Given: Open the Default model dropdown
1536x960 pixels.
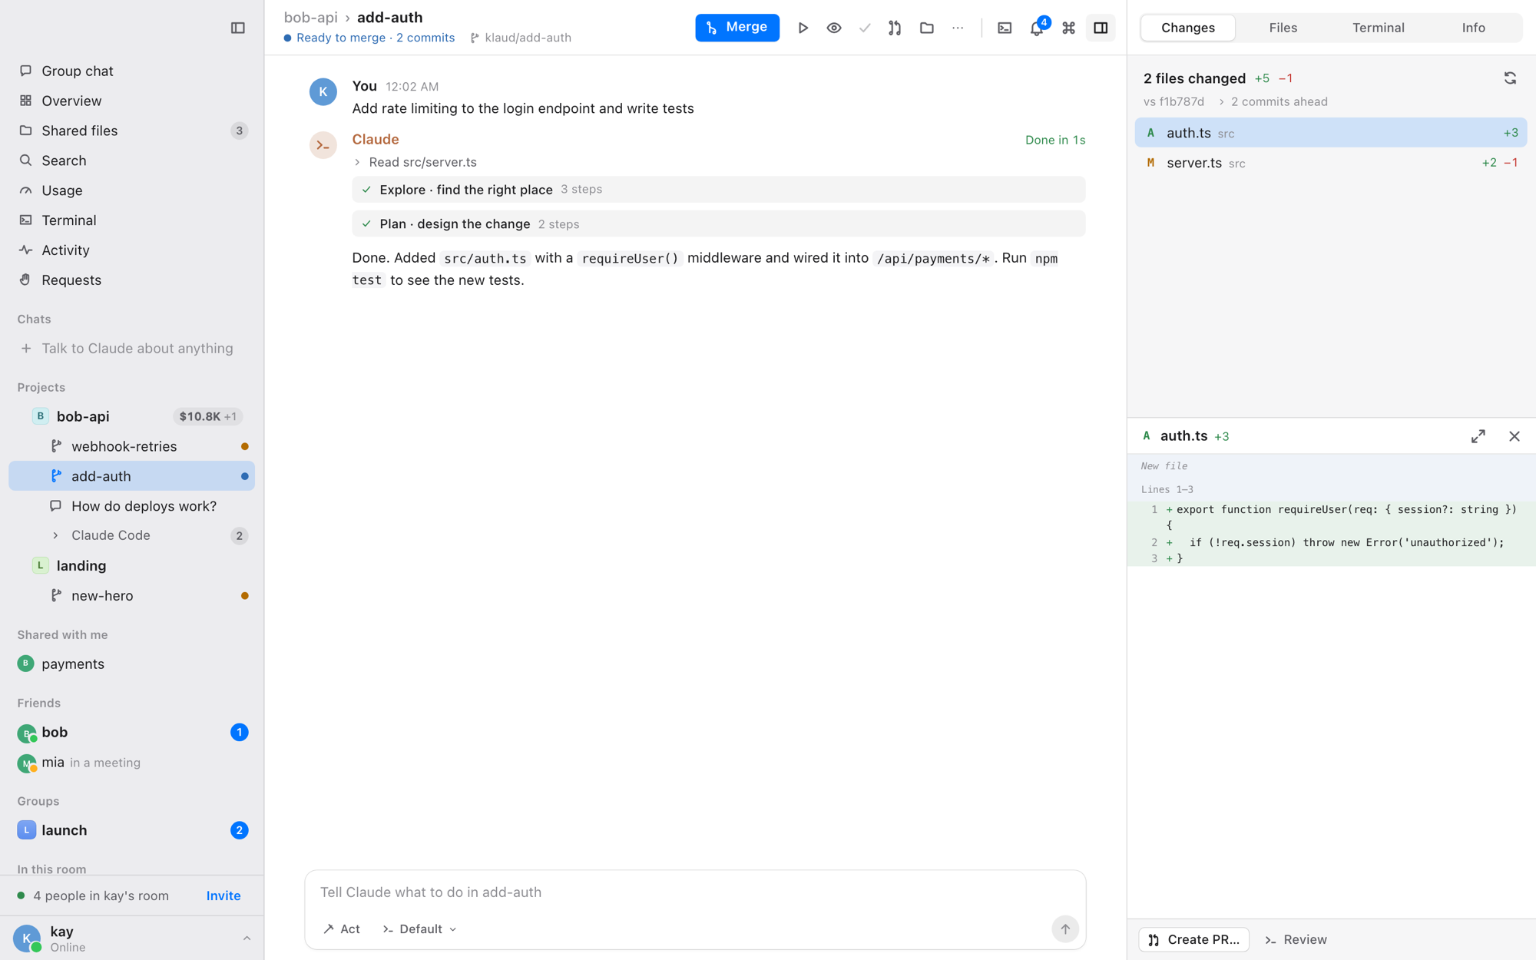Looking at the screenshot, I should tap(420, 929).
